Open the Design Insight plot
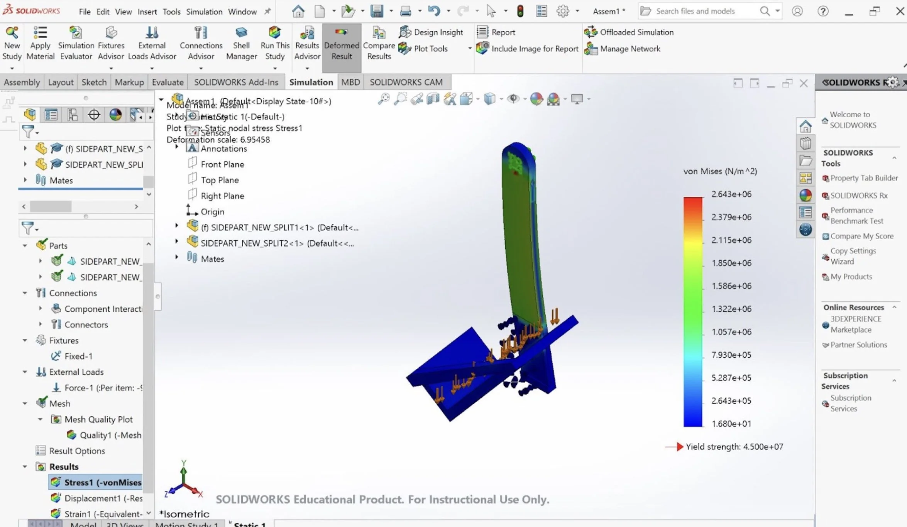The height and width of the screenshot is (527, 907). pos(431,32)
